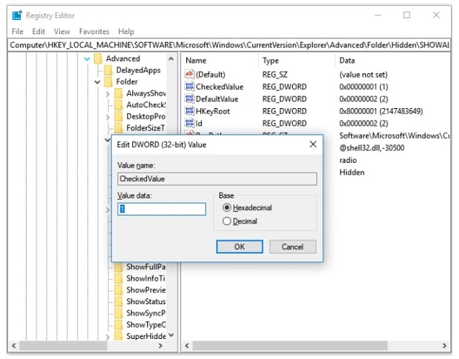Open the Help menu

[126, 31]
